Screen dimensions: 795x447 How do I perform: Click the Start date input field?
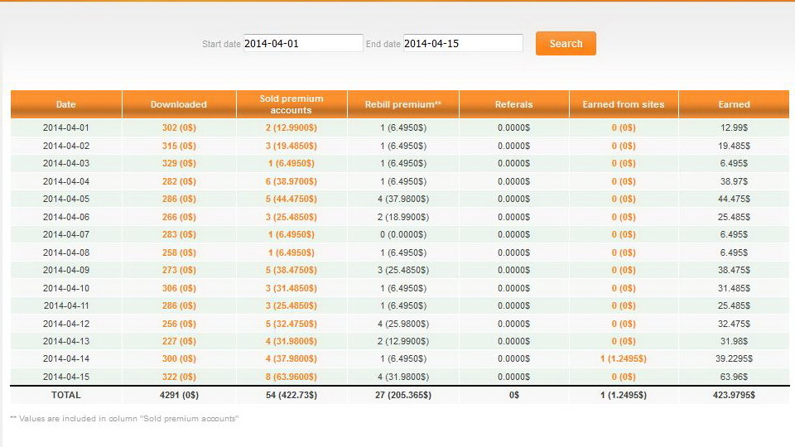pos(302,43)
